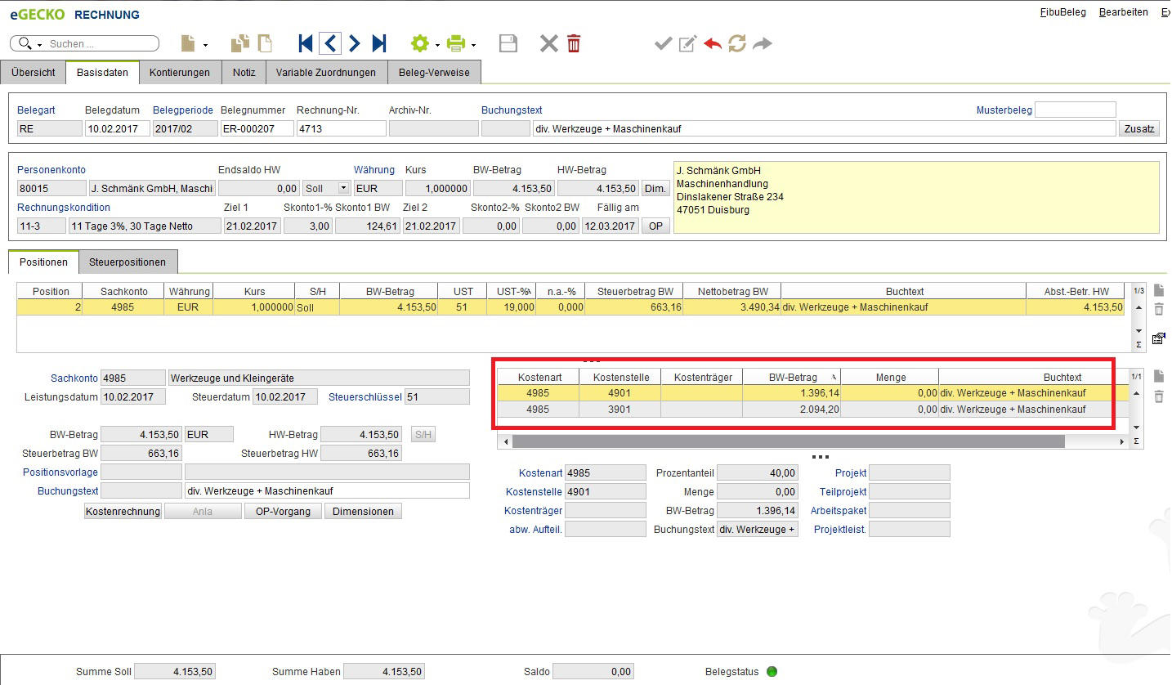Viewport: 1172px width, 685px height.
Task: Click the green printer icon
Action: pyautogui.click(x=456, y=43)
